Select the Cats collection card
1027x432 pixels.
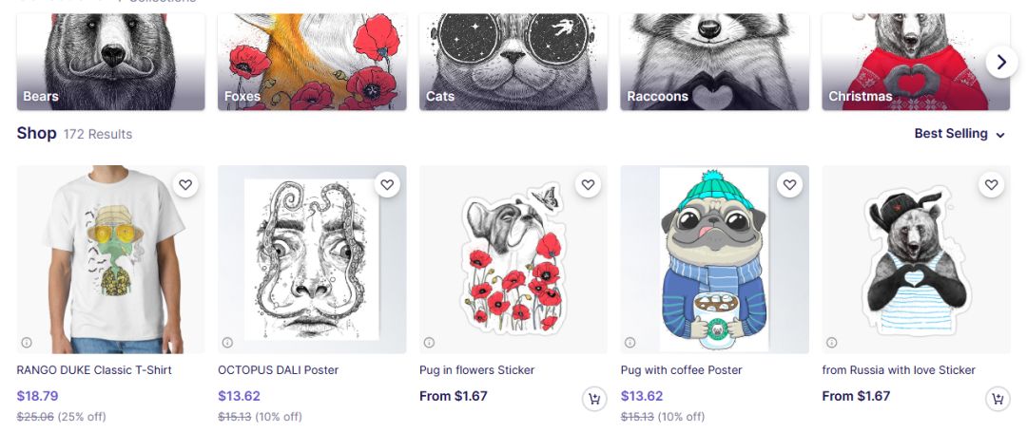click(513, 62)
